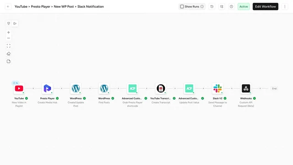Toggle the Show Runs checkbox
The width and height of the screenshot is (293, 165).
click(x=182, y=6)
